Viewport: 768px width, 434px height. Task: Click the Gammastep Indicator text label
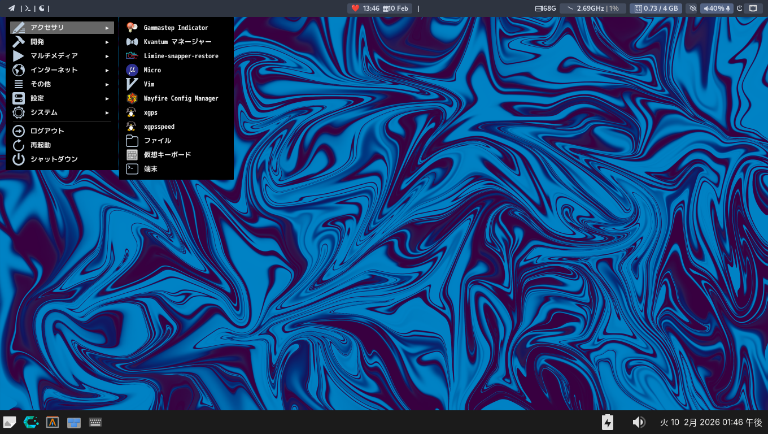176,28
